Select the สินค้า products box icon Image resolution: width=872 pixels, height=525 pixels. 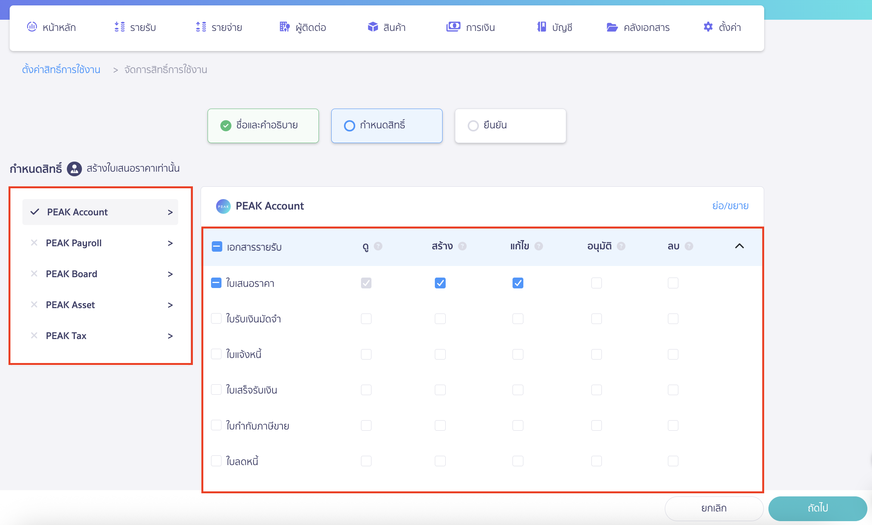click(x=372, y=27)
